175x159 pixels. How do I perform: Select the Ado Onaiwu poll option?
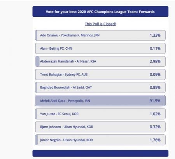100,36
